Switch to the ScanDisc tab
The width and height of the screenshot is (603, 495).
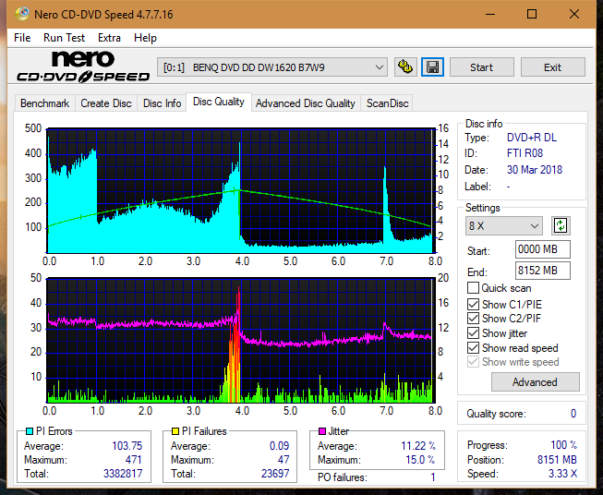pyautogui.click(x=387, y=103)
